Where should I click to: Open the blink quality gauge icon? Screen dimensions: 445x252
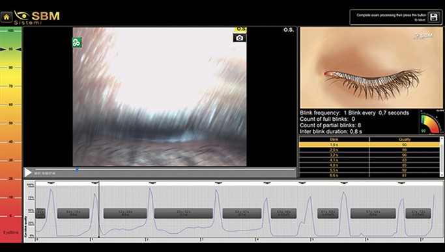click(431, 122)
